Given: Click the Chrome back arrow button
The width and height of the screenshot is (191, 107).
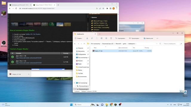Looking at the screenshot, I should (x=10, y=9).
